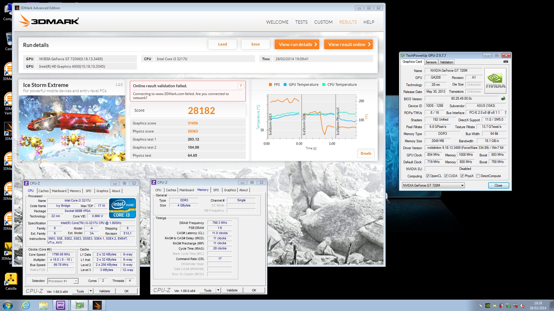Click OK in the Memory CPU-Z window
The width and height of the screenshot is (554, 311).
tap(254, 290)
